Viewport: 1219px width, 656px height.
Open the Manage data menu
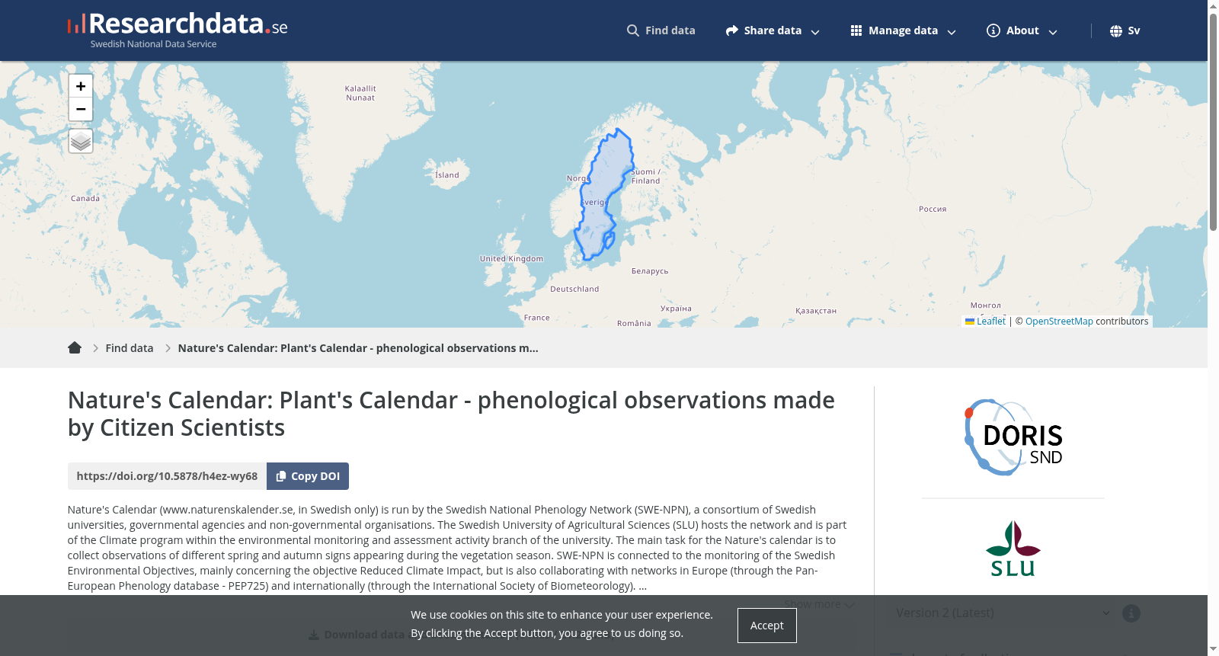click(x=904, y=30)
